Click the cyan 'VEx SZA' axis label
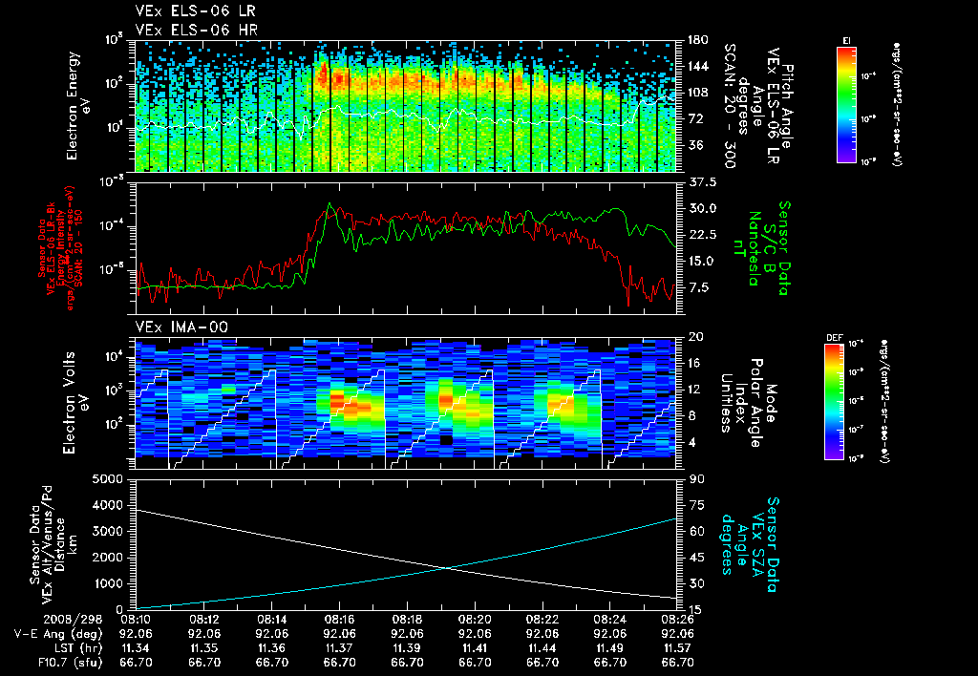 point(757,544)
